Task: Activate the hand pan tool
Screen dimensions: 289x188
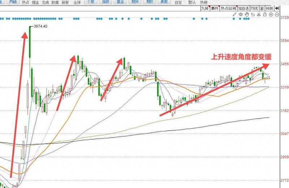Action: pos(247,14)
